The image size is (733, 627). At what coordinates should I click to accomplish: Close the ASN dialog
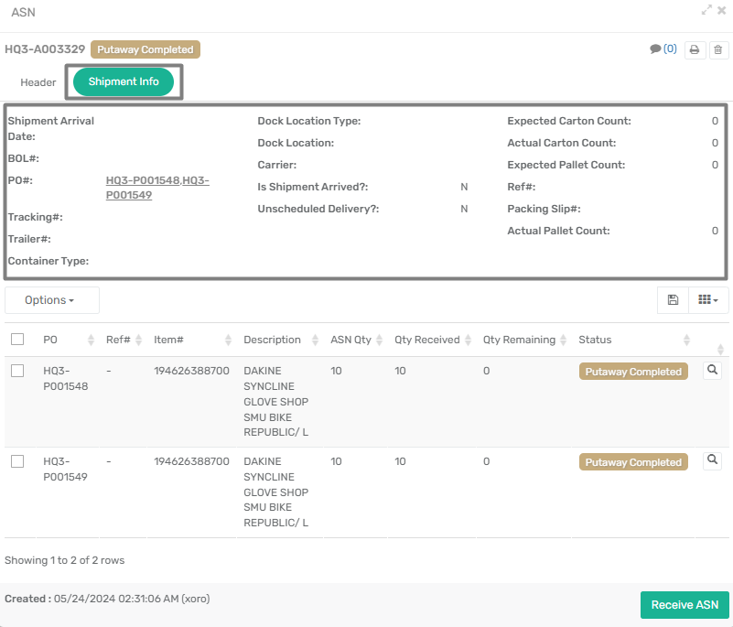pos(722,10)
